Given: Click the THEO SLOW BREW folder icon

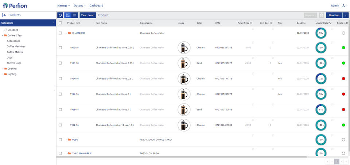Looking at the screenshot, I should click(69, 153).
